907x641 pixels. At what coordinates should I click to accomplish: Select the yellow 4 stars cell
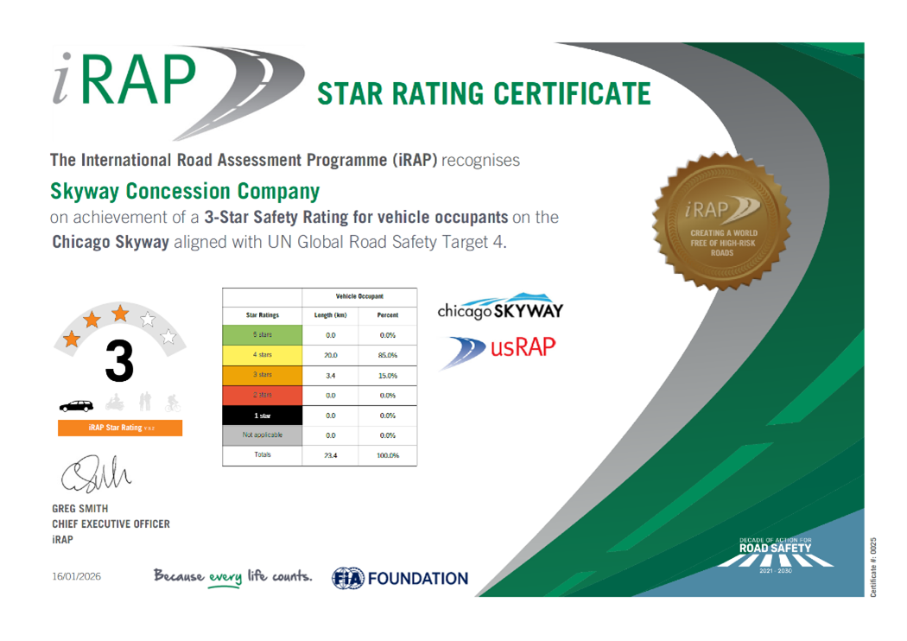pos(263,354)
